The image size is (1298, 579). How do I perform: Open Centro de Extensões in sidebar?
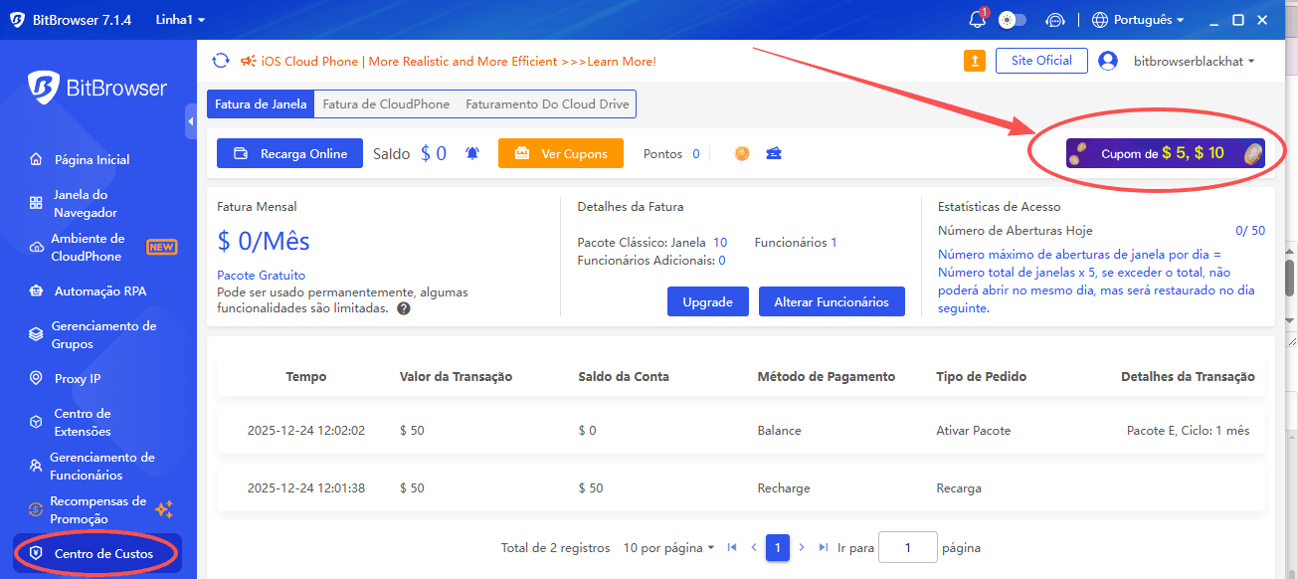point(83,422)
